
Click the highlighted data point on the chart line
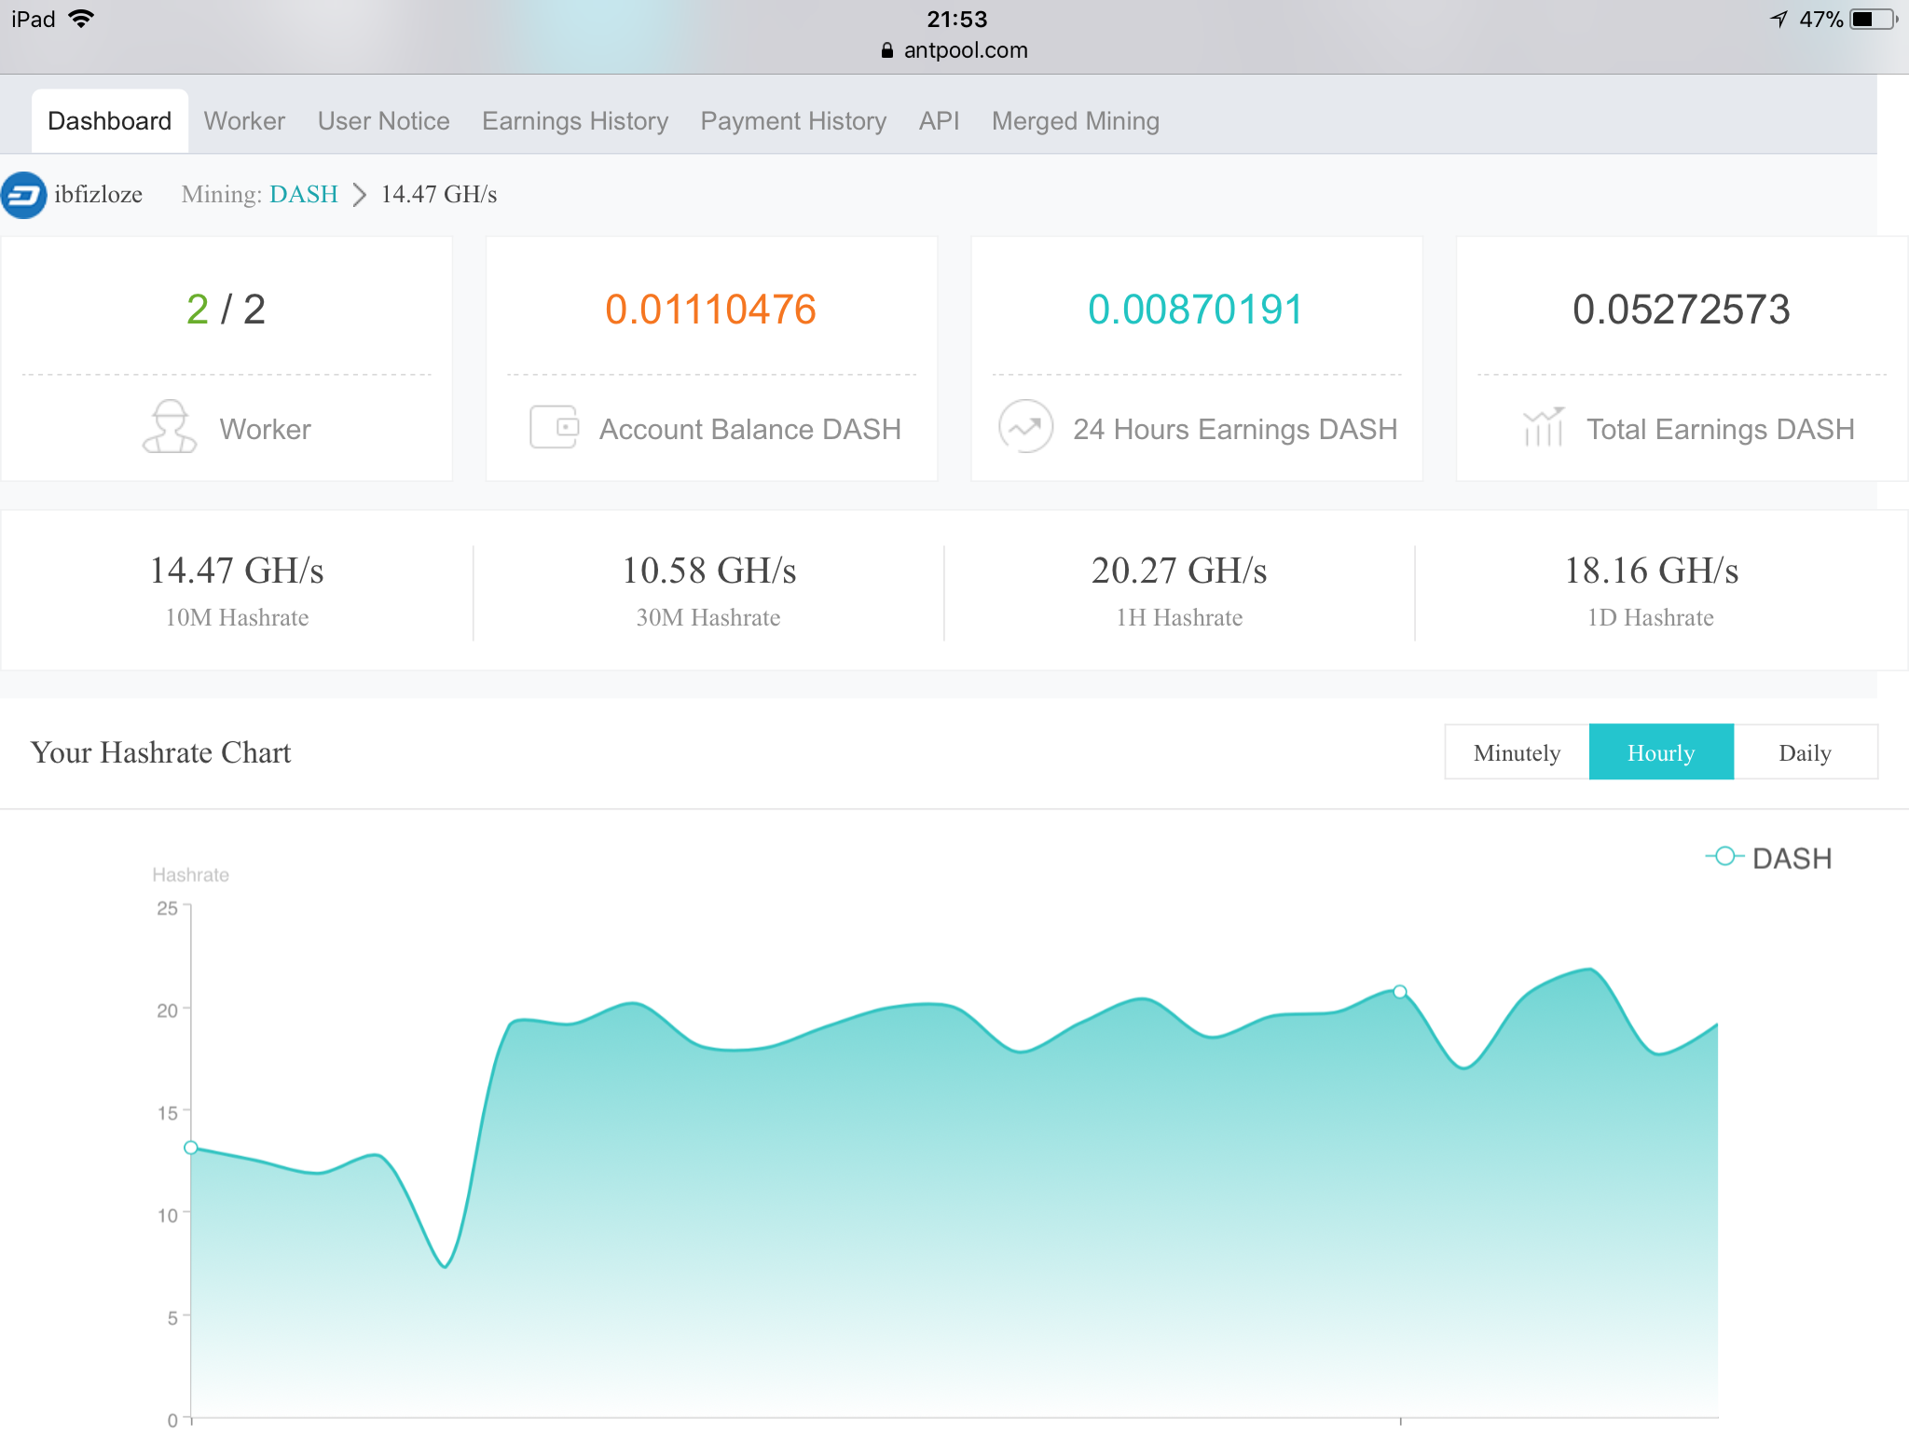(1400, 992)
